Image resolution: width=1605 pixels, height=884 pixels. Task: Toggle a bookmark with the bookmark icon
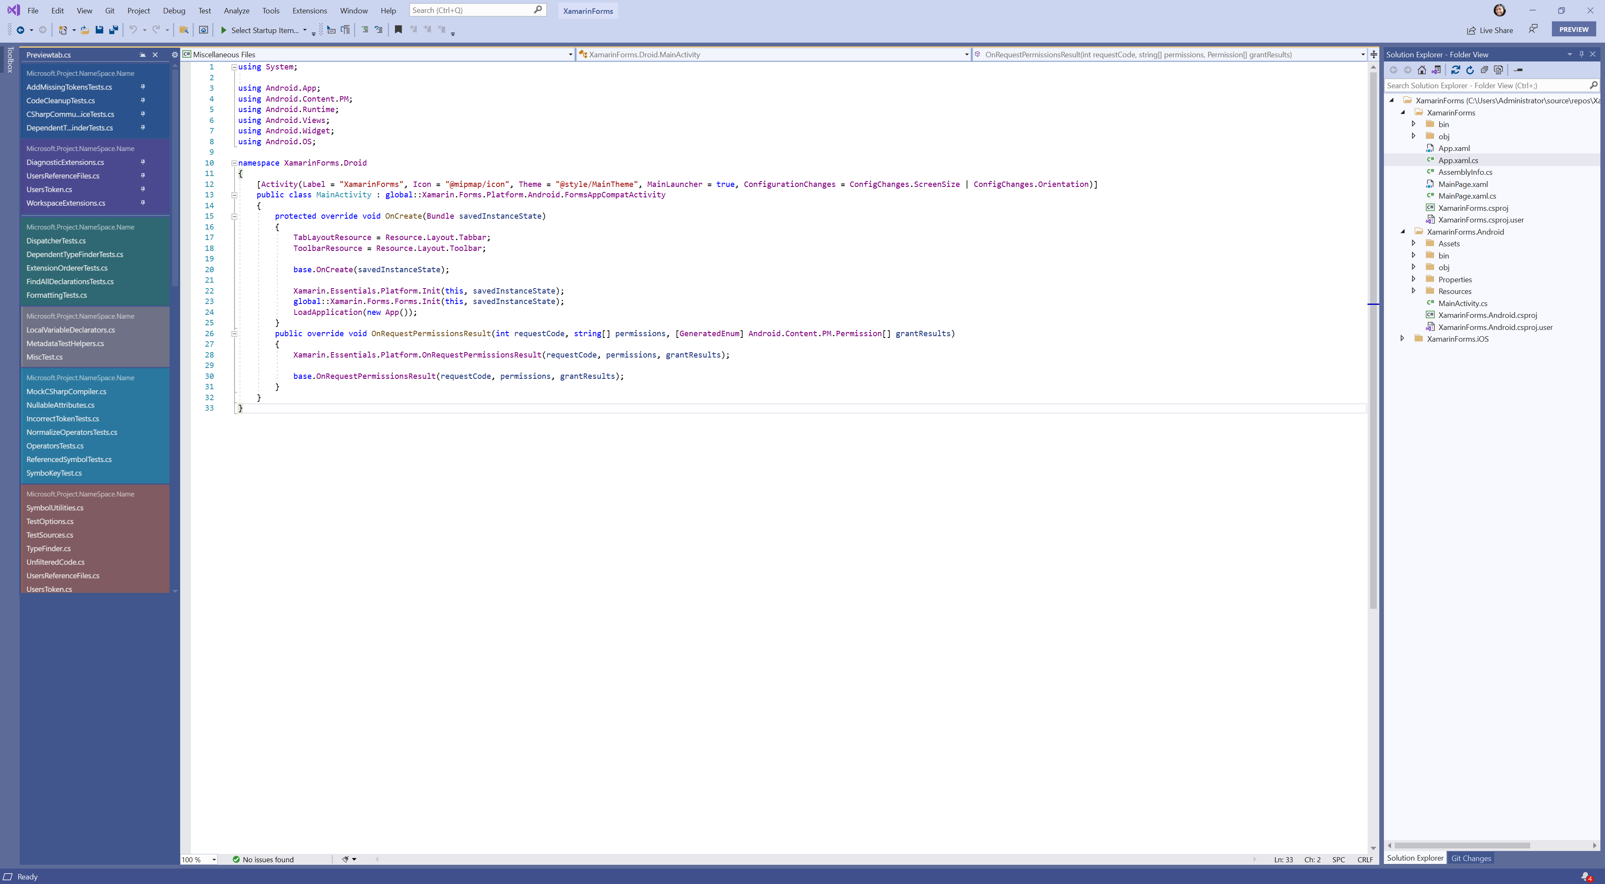398,29
